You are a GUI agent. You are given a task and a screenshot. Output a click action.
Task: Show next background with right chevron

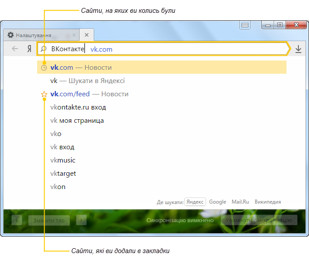(81, 220)
